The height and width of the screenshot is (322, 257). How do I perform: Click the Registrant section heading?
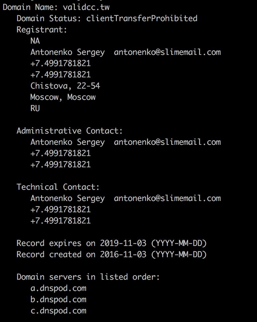tap(42, 29)
